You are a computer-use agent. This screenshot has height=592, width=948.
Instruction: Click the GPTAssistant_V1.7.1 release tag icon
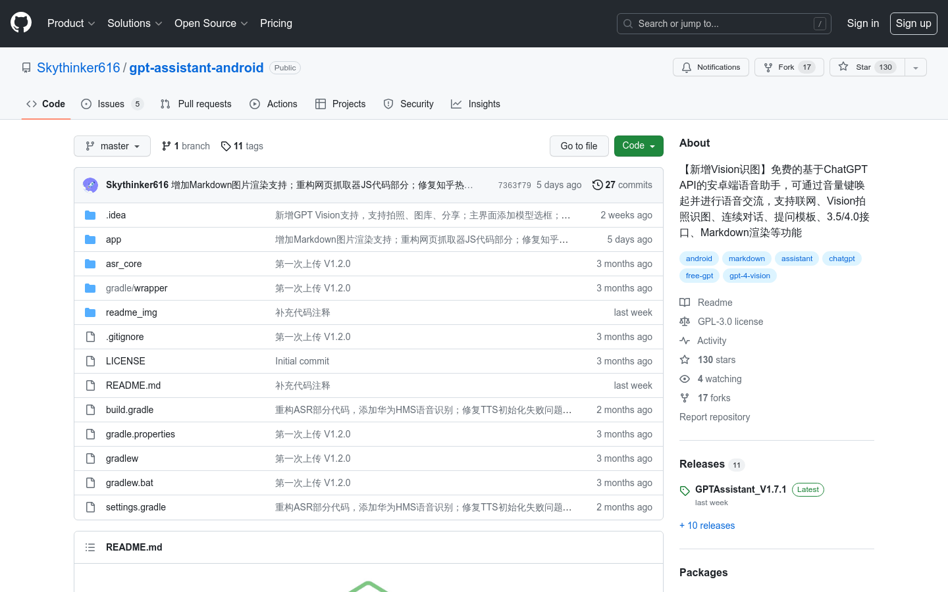coord(685,489)
